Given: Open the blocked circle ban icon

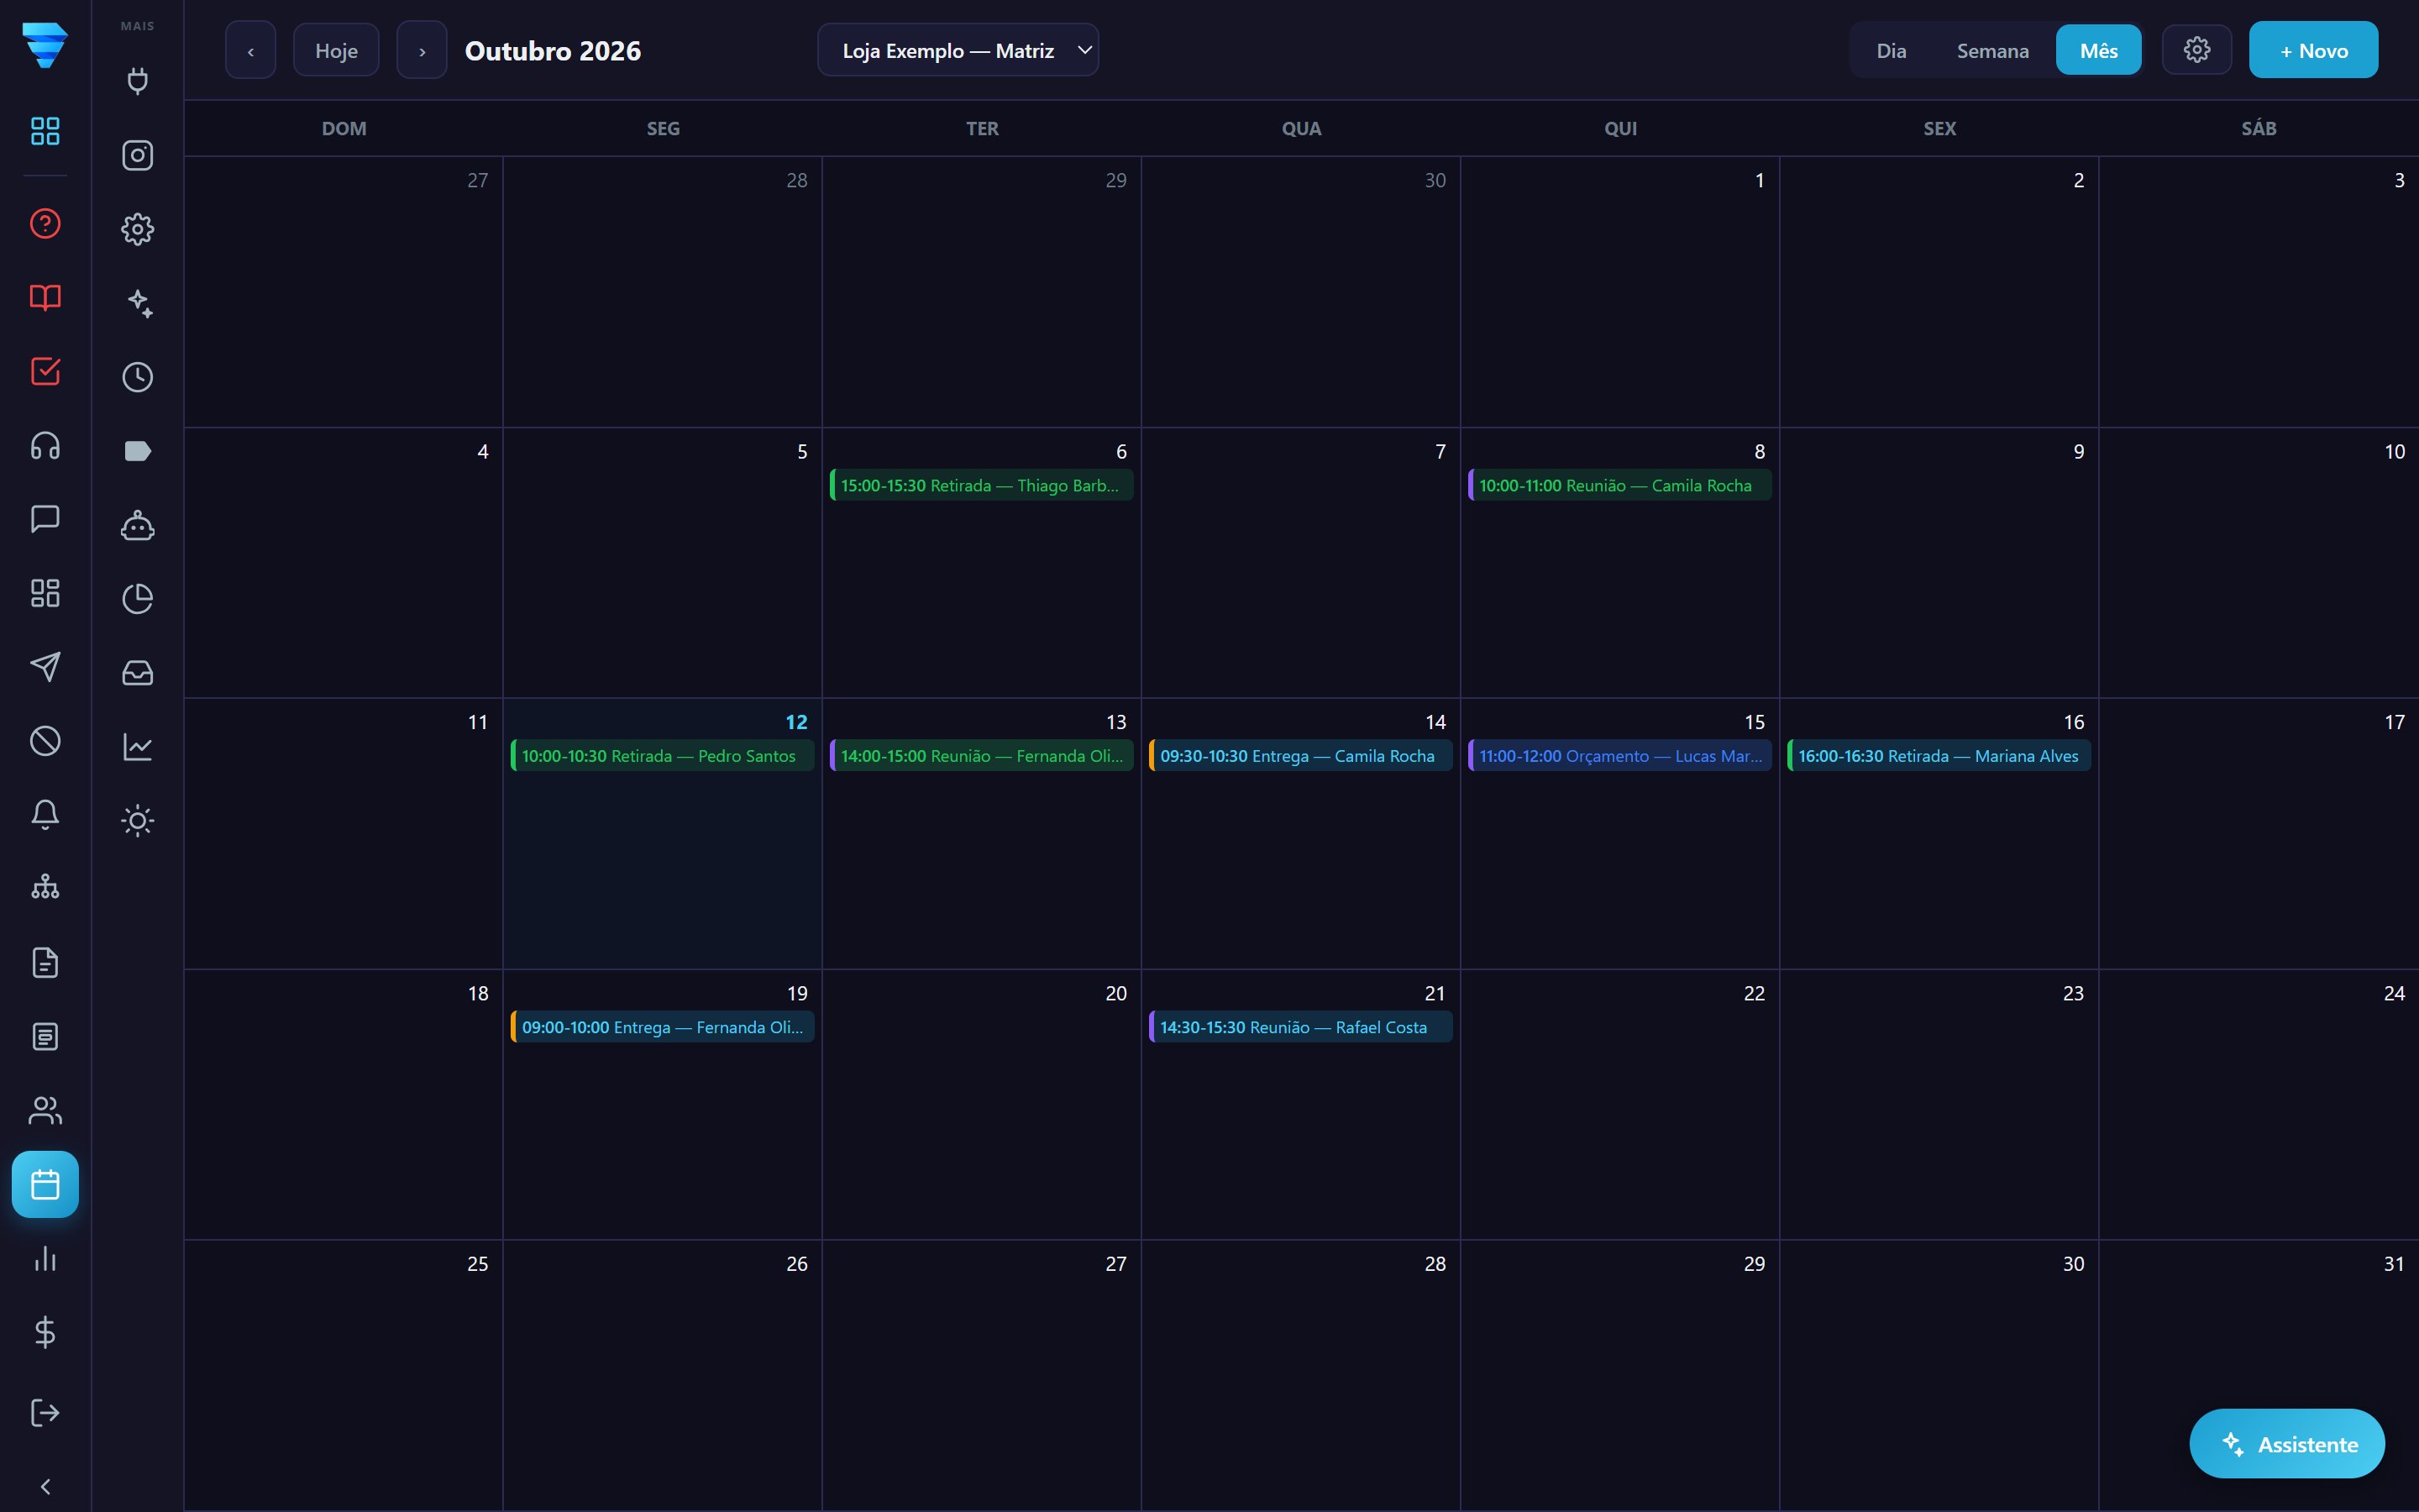Looking at the screenshot, I should click(45, 741).
